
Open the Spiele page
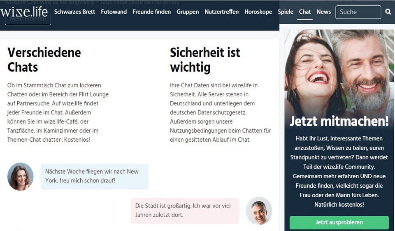285,12
